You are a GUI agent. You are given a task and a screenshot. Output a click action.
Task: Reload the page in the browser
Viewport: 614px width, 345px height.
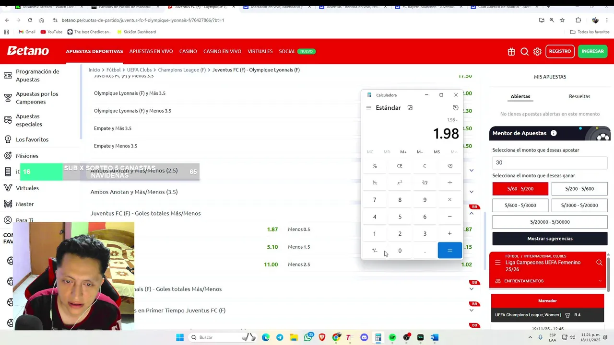(x=30, y=20)
